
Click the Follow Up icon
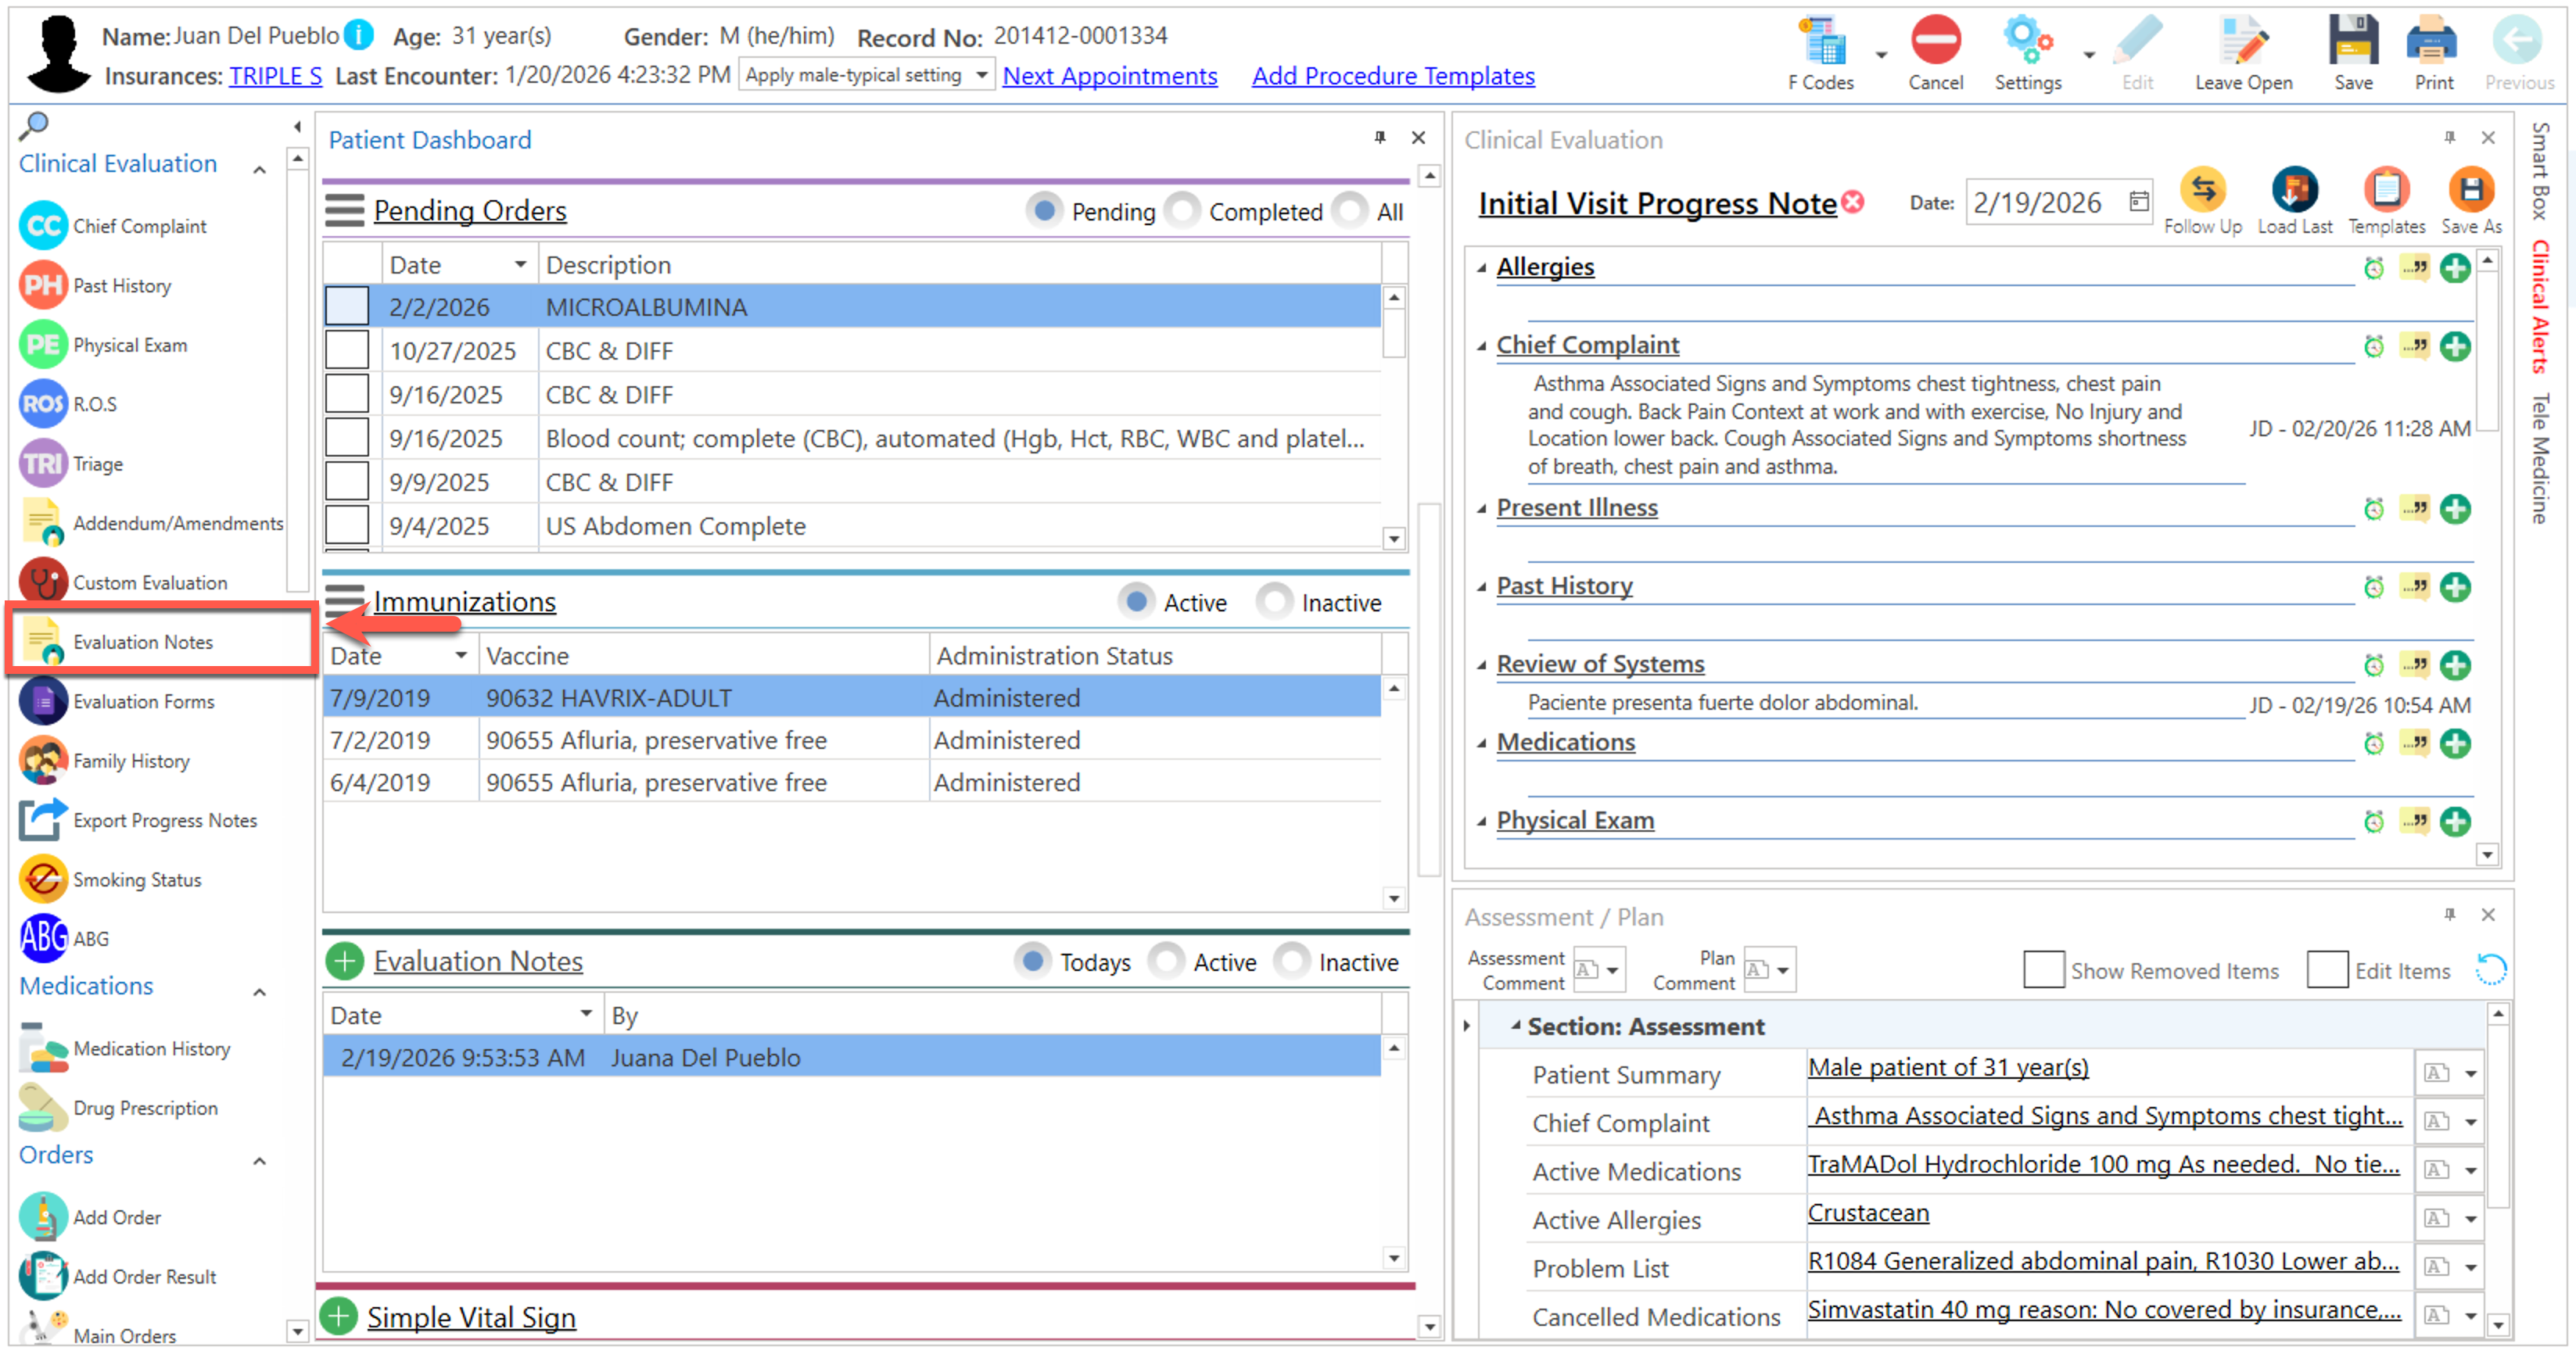(x=2202, y=191)
